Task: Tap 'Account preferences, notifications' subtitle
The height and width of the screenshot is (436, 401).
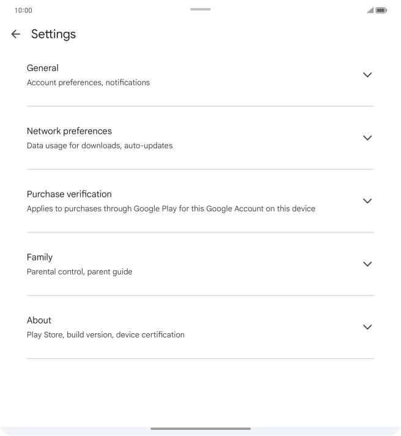Action: point(88,83)
